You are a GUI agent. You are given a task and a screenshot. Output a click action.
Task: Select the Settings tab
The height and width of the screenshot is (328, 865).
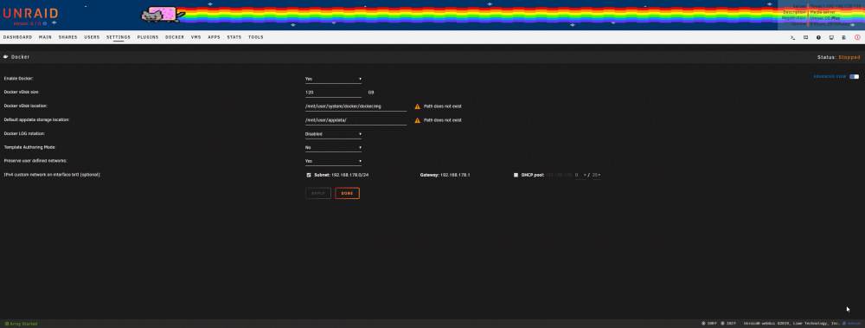coord(119,37)
